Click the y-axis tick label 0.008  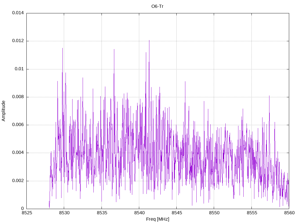click(18, 97)
